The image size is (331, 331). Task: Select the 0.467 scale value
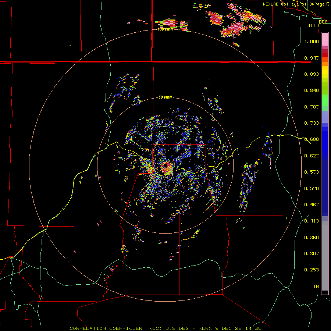click(312, 205)
